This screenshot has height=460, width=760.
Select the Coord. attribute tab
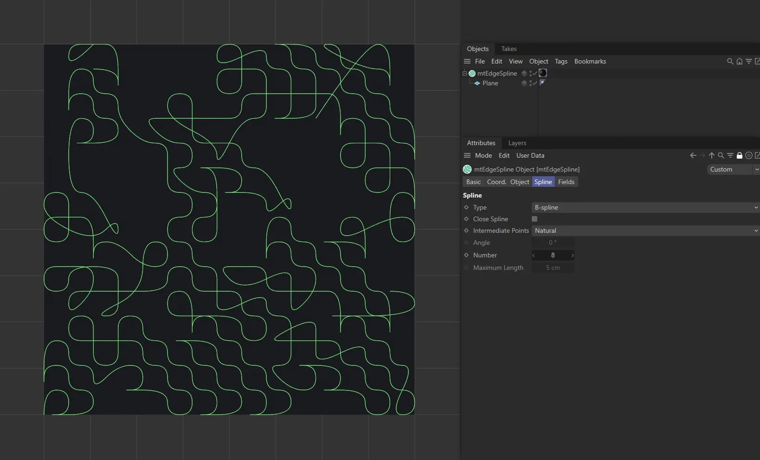click(496, 182)
